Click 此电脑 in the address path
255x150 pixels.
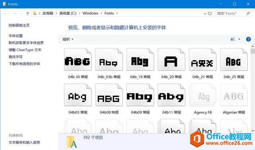pyautogui.click(x=48, y=13)
